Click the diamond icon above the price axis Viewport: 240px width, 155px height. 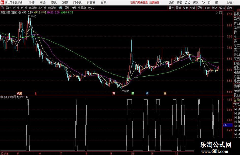tap(217, 13)
